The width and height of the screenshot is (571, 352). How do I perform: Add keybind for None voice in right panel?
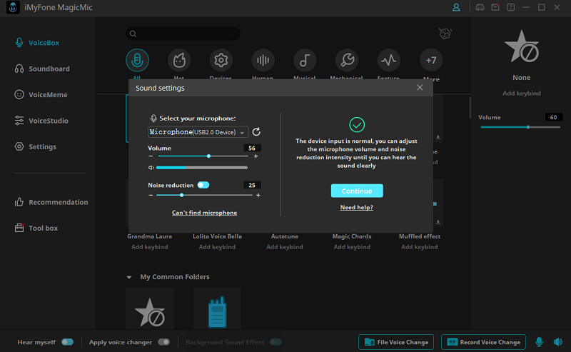[x=522, y=94]
